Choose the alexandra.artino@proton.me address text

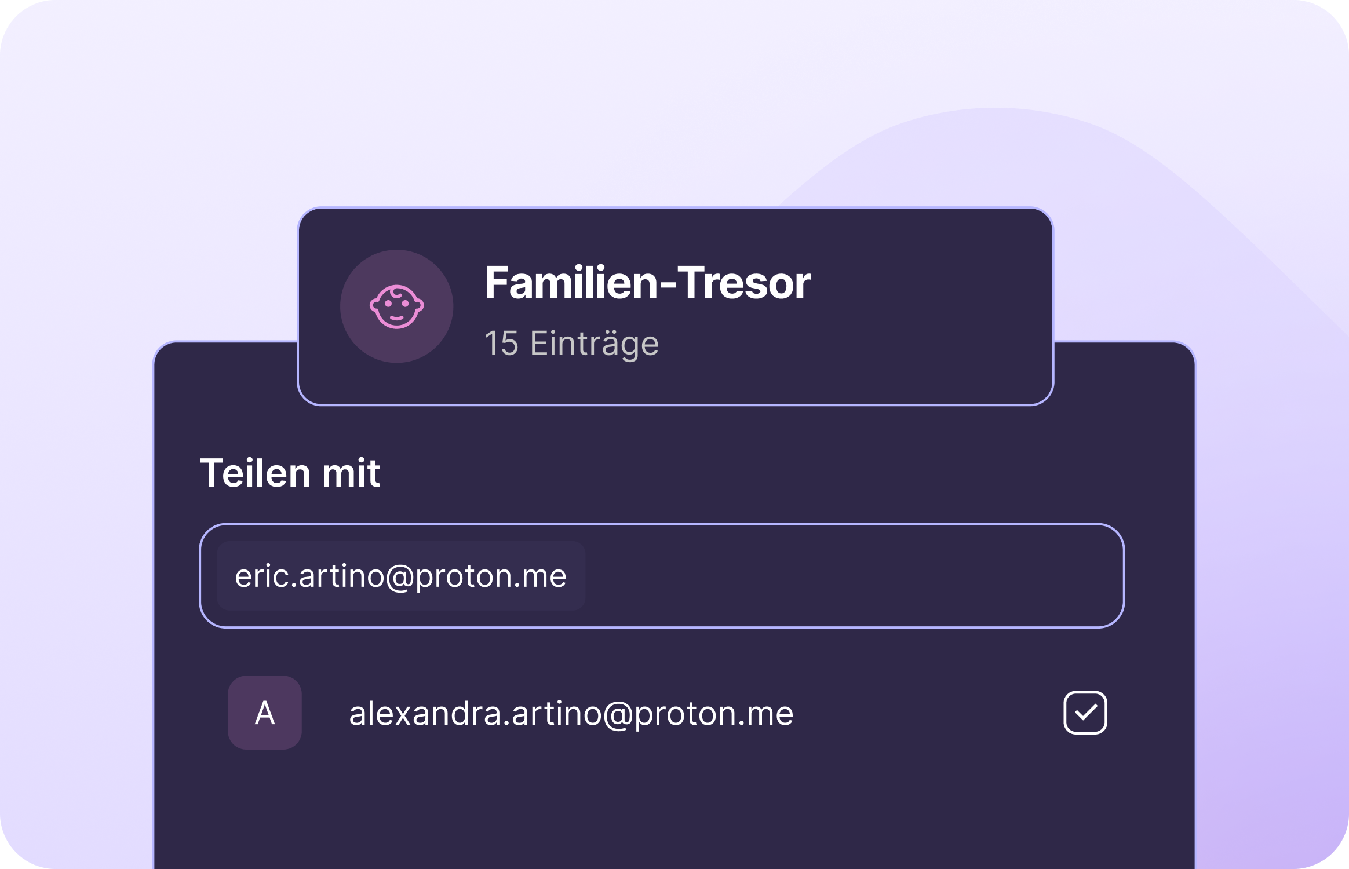[571, 713]
